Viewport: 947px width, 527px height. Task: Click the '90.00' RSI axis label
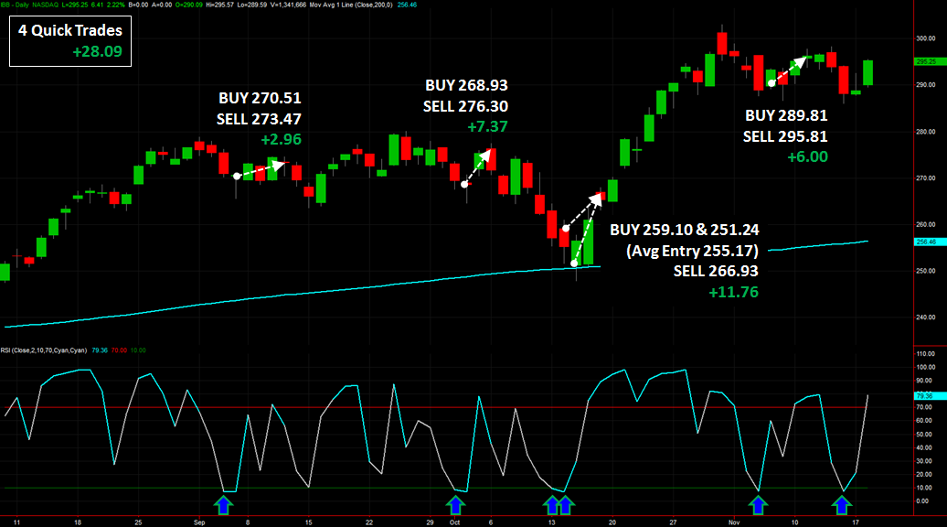924,381
